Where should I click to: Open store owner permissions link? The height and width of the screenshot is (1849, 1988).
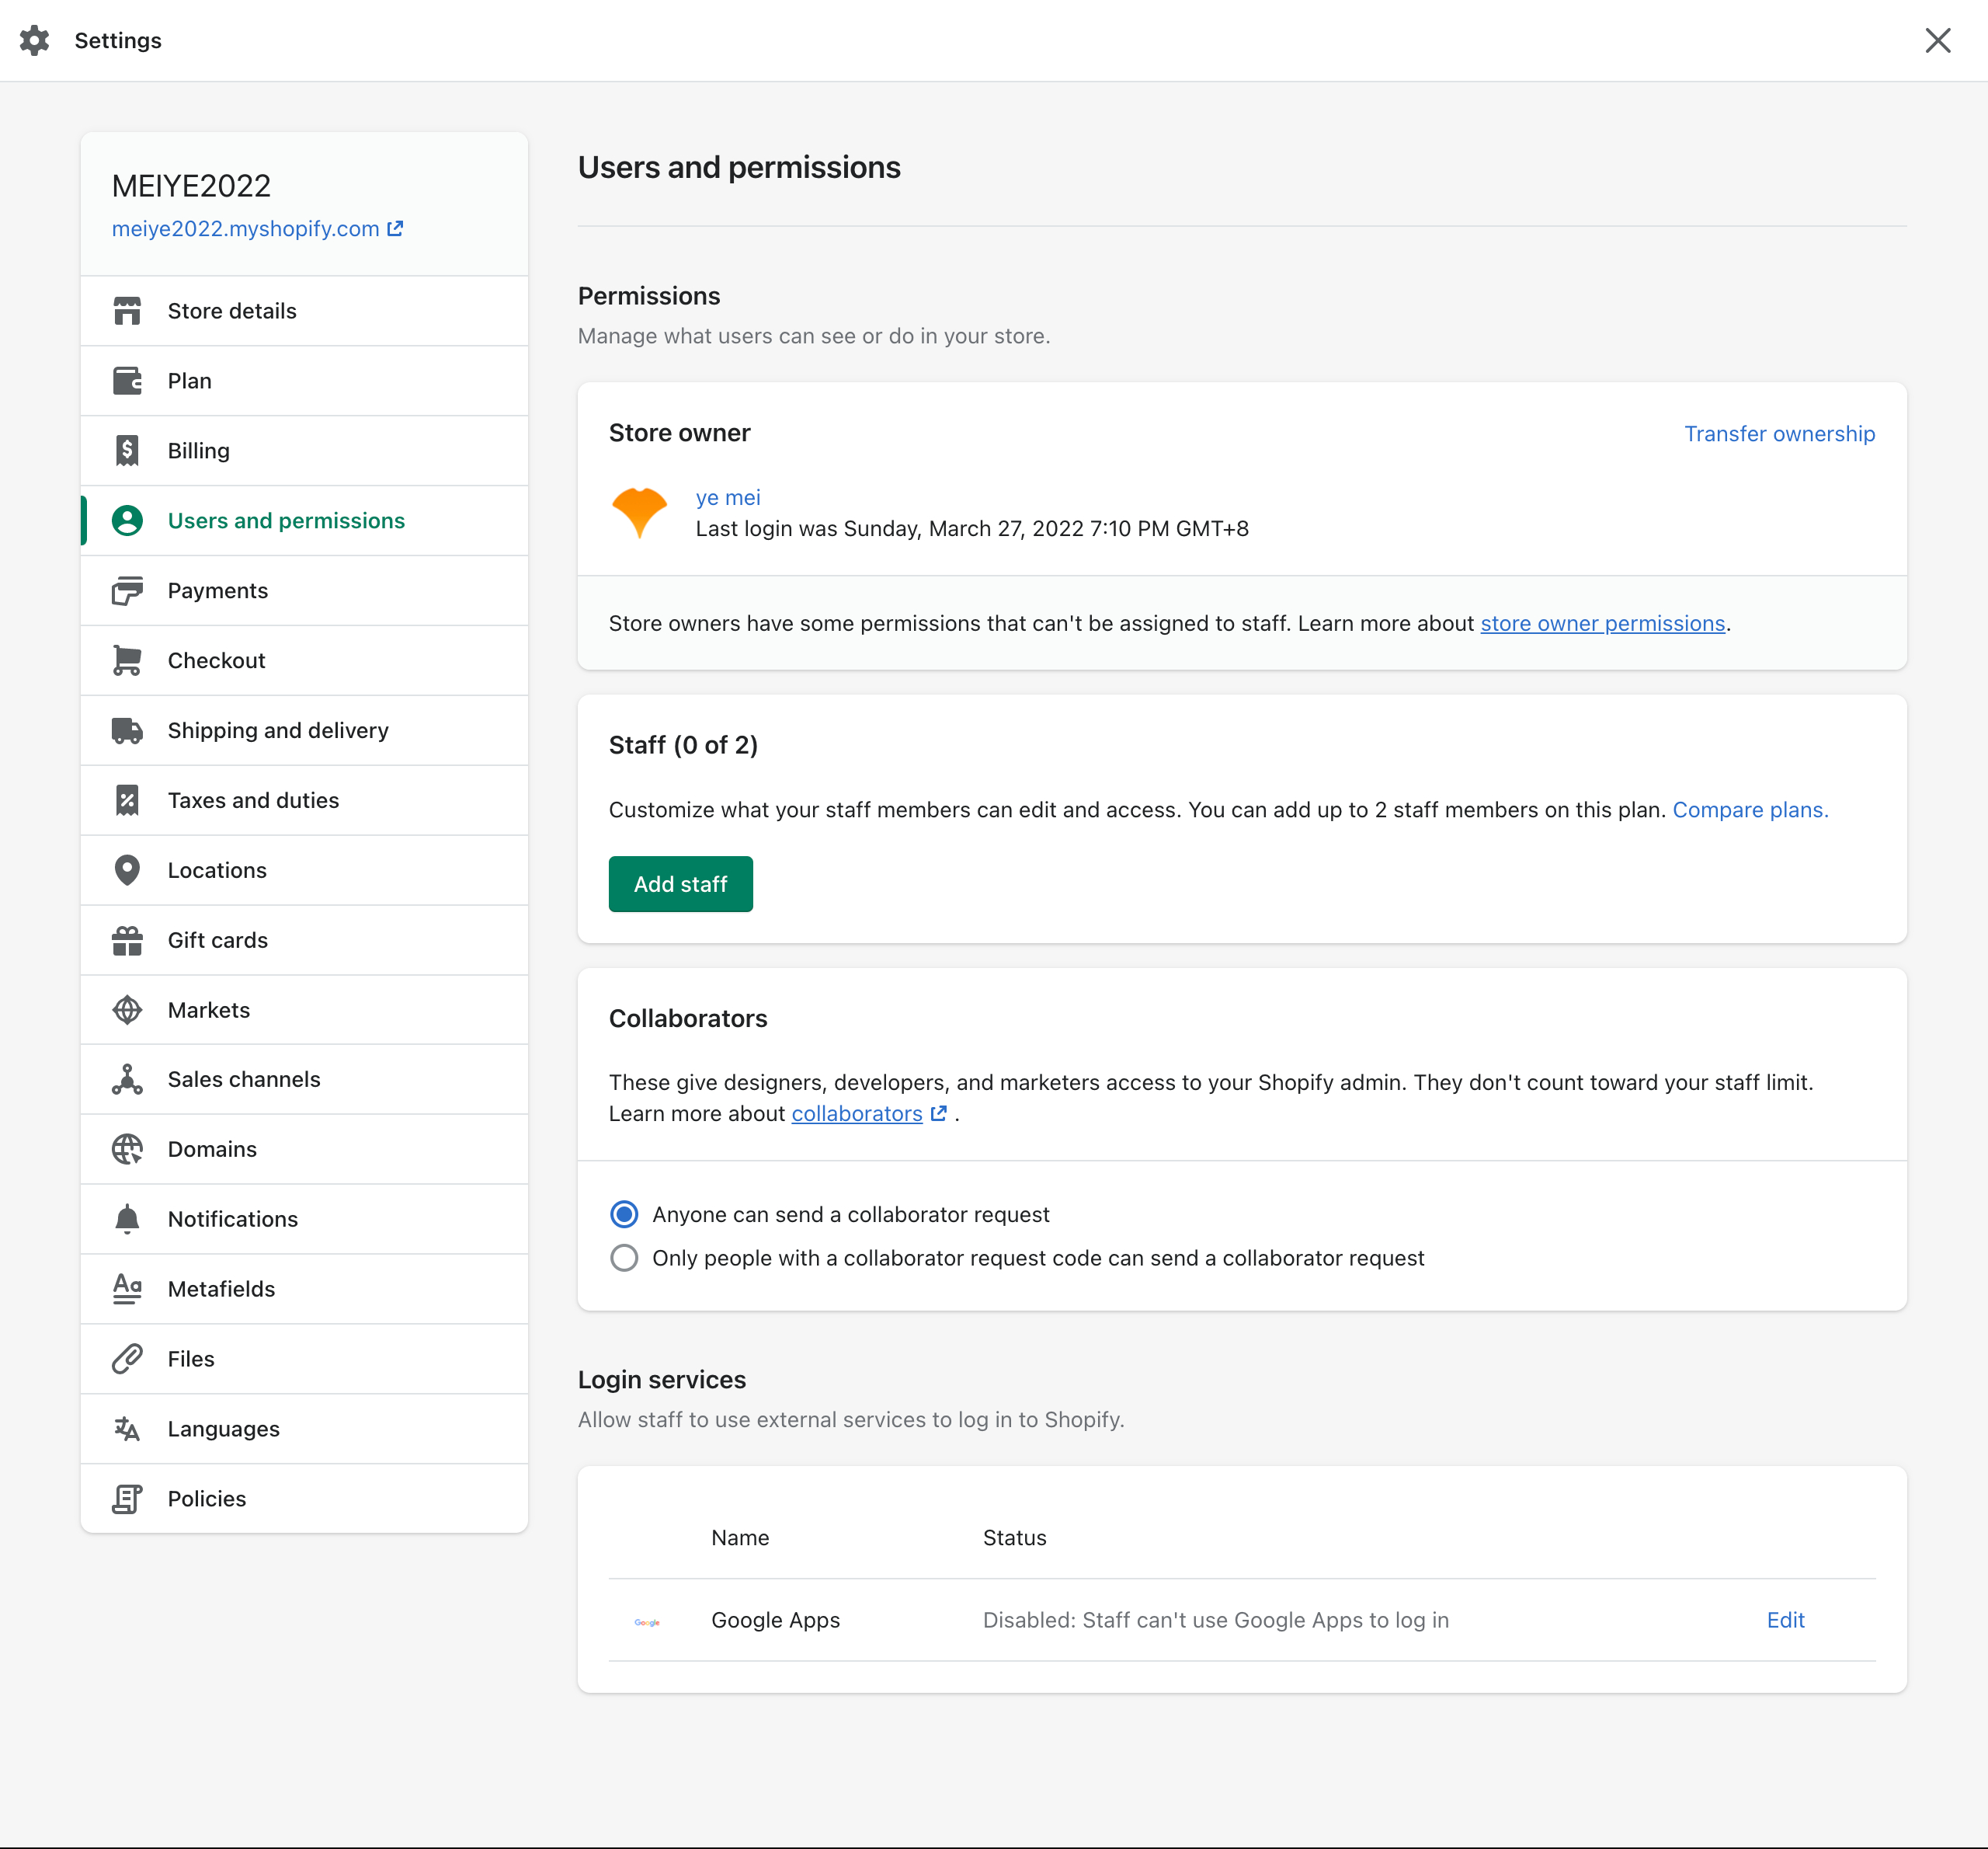(1602, 623)
